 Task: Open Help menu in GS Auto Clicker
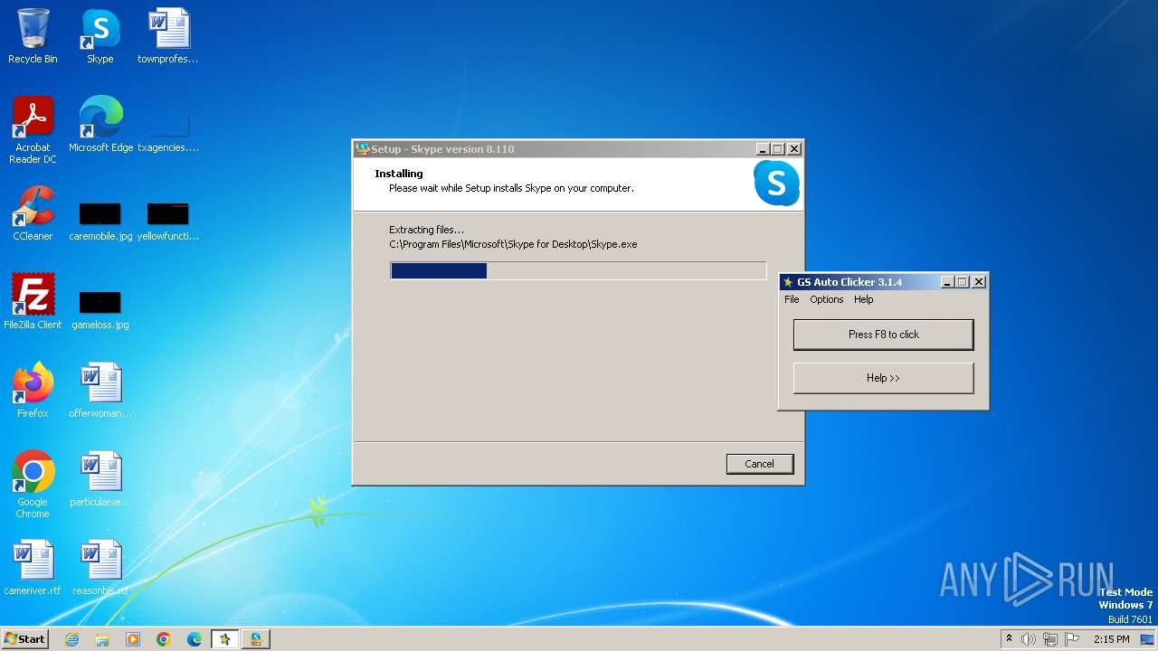864,299
